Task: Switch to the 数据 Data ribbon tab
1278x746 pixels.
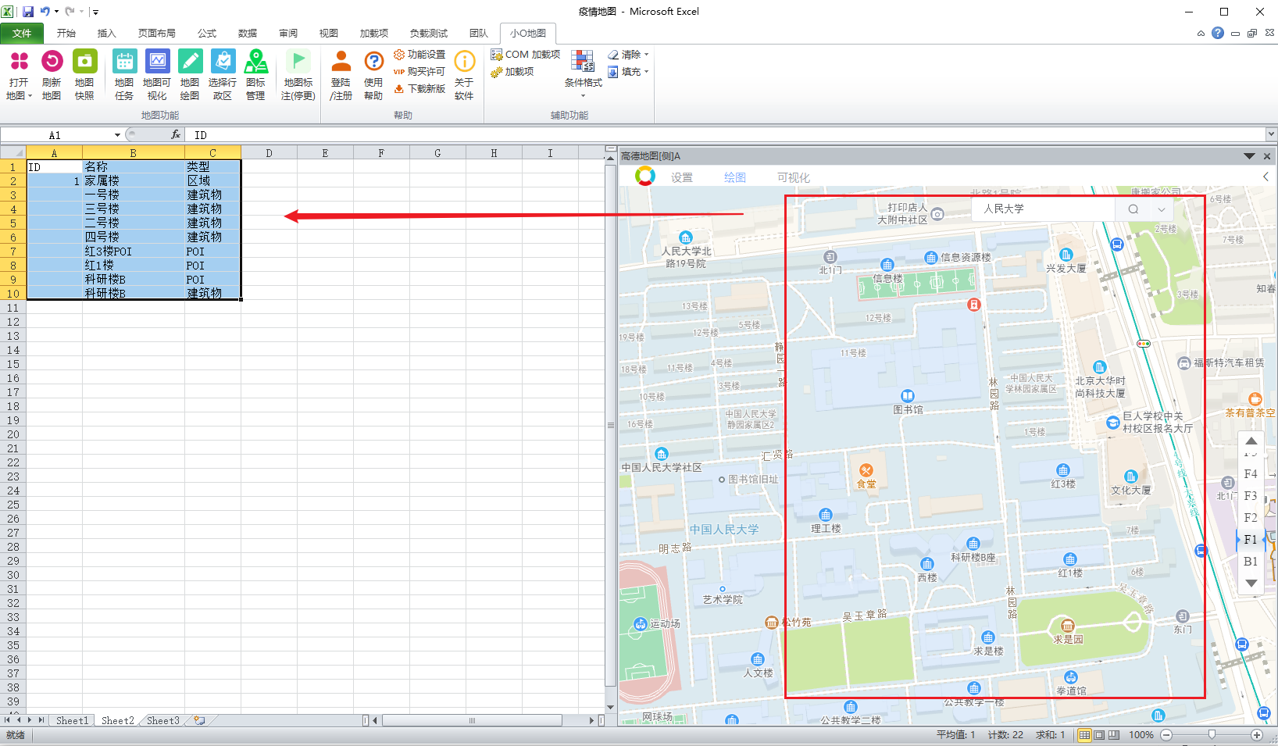Action: (248, 33)
